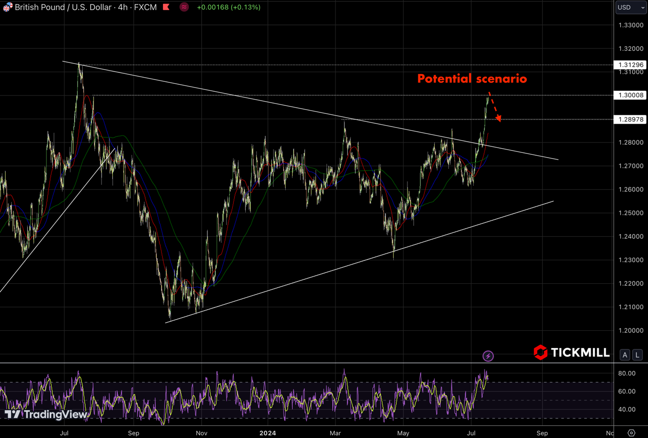Click 1.33000 on the price axis

tap(631, 25)
